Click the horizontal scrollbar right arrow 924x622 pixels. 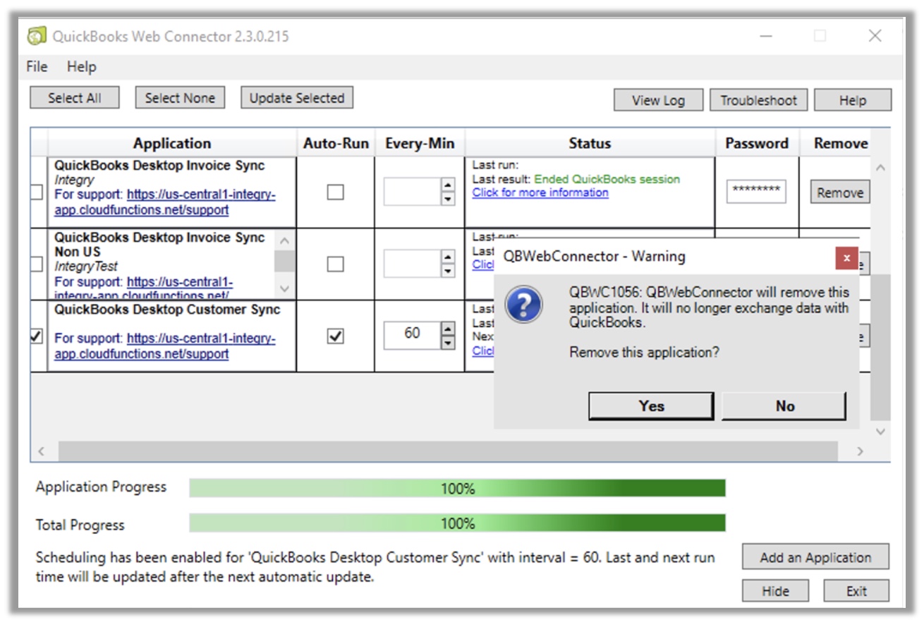tap(859, 451)
